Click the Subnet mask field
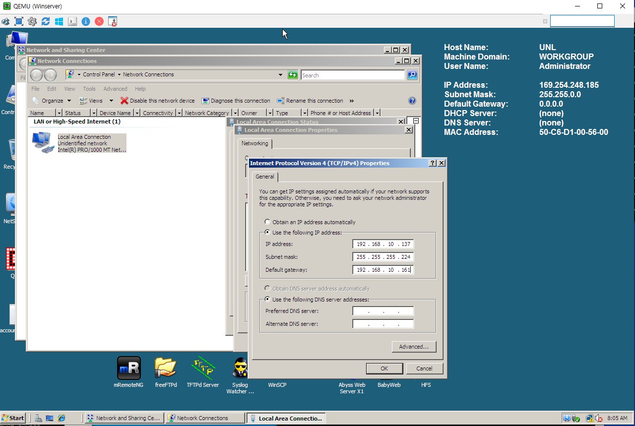Screen dimensions: 635x426 383,257
